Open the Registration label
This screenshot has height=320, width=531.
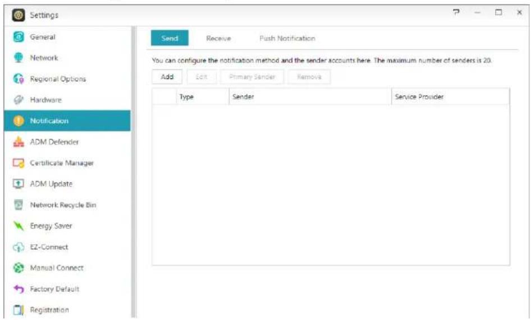click(49, 310)
